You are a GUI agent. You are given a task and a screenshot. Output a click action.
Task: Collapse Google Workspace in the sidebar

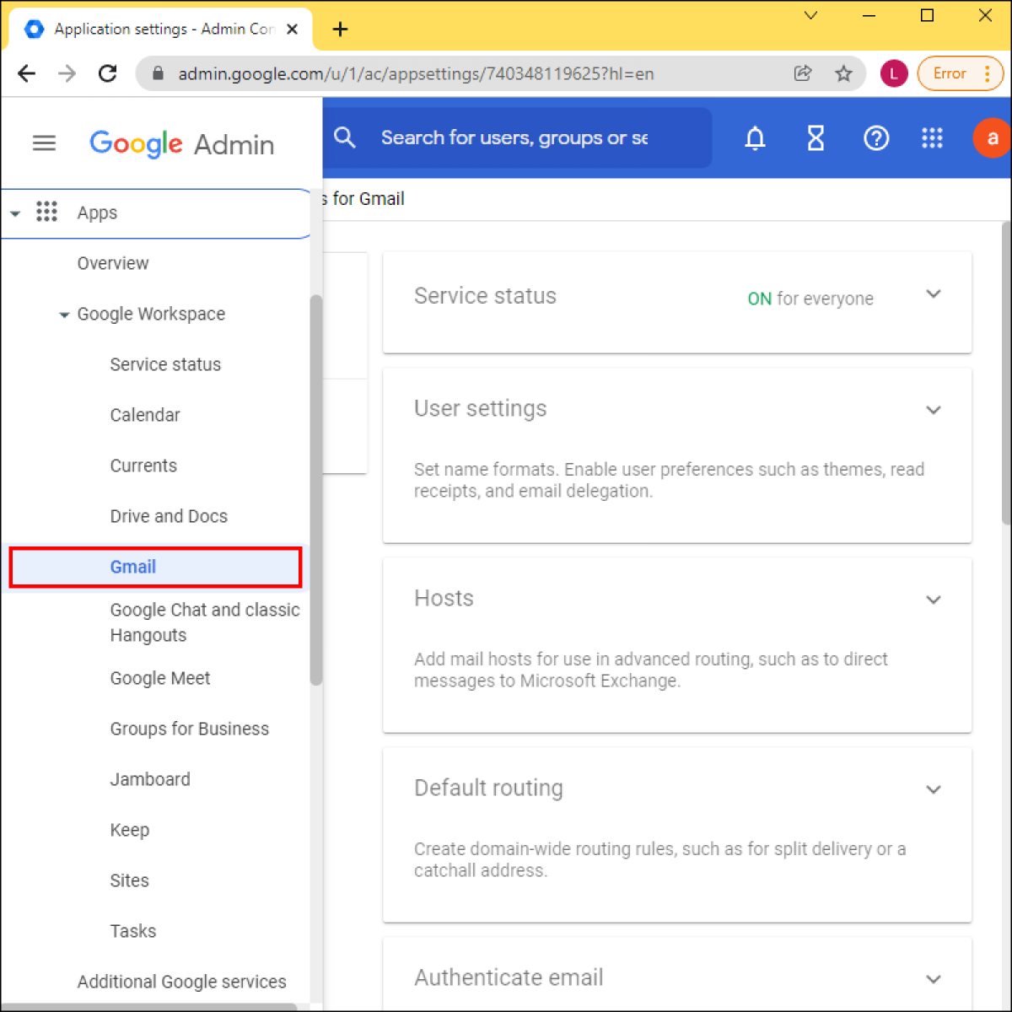point(64,314)
